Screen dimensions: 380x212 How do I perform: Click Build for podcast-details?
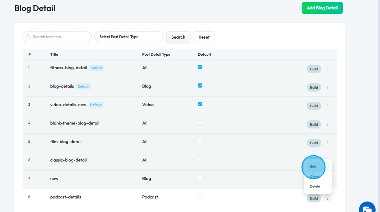314,198
